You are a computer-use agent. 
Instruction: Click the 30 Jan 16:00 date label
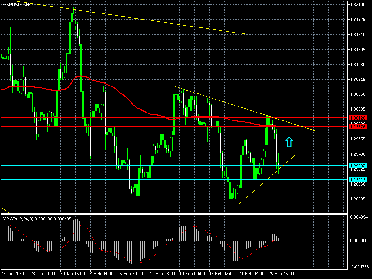(73, 273)
